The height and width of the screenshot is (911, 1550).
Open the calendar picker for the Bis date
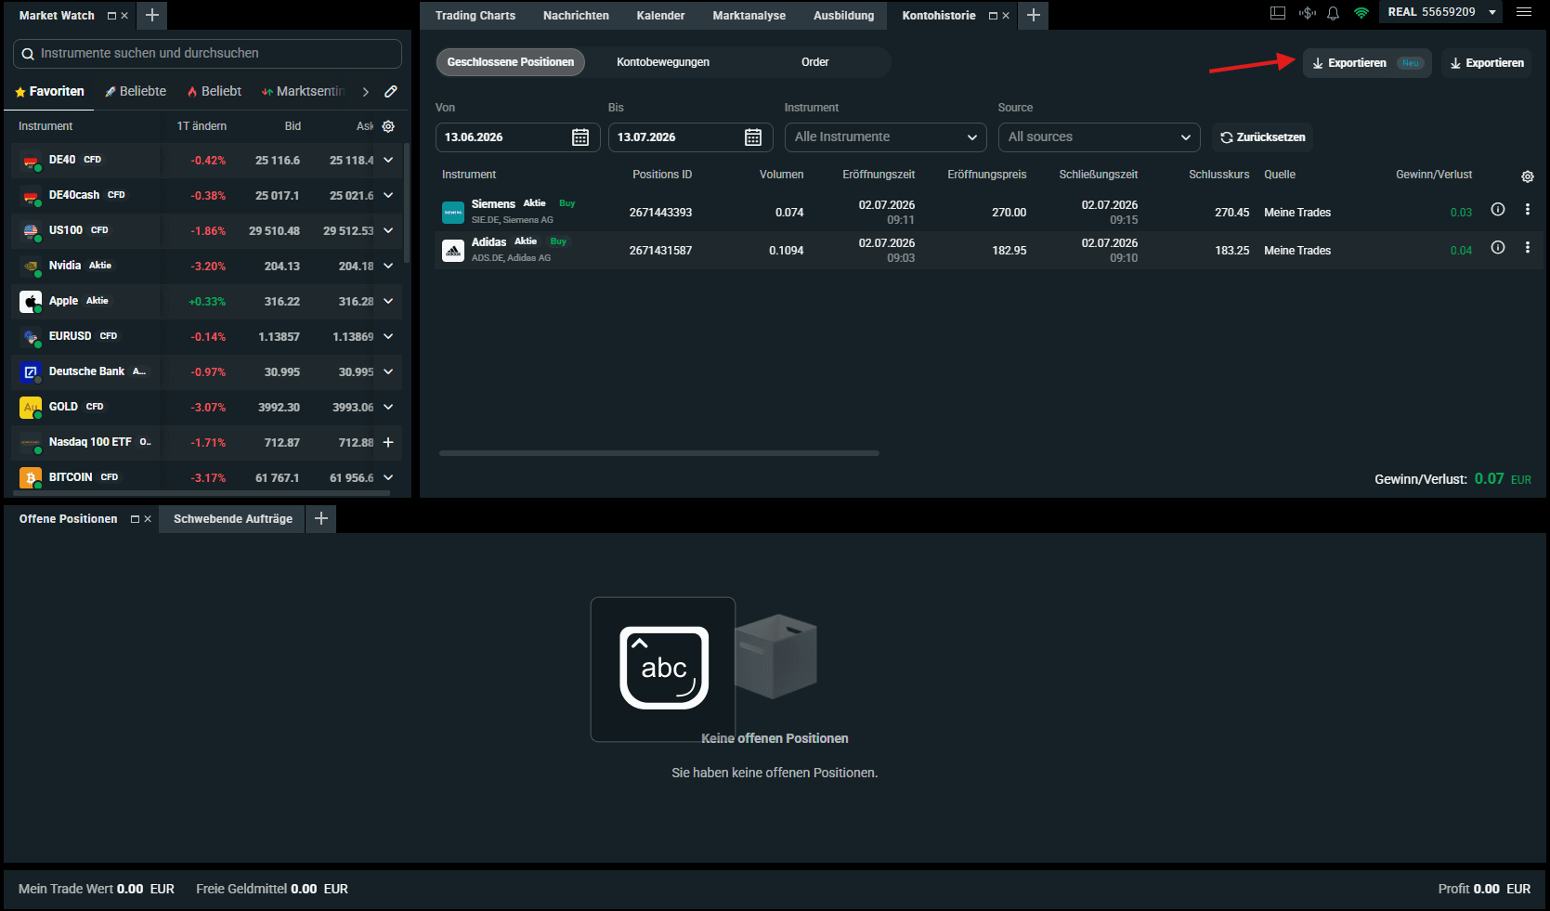(753, 137)
